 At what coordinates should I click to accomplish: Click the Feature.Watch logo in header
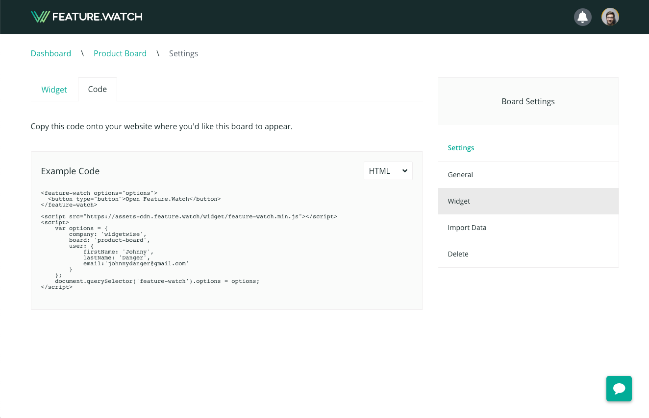click(86, 17)
